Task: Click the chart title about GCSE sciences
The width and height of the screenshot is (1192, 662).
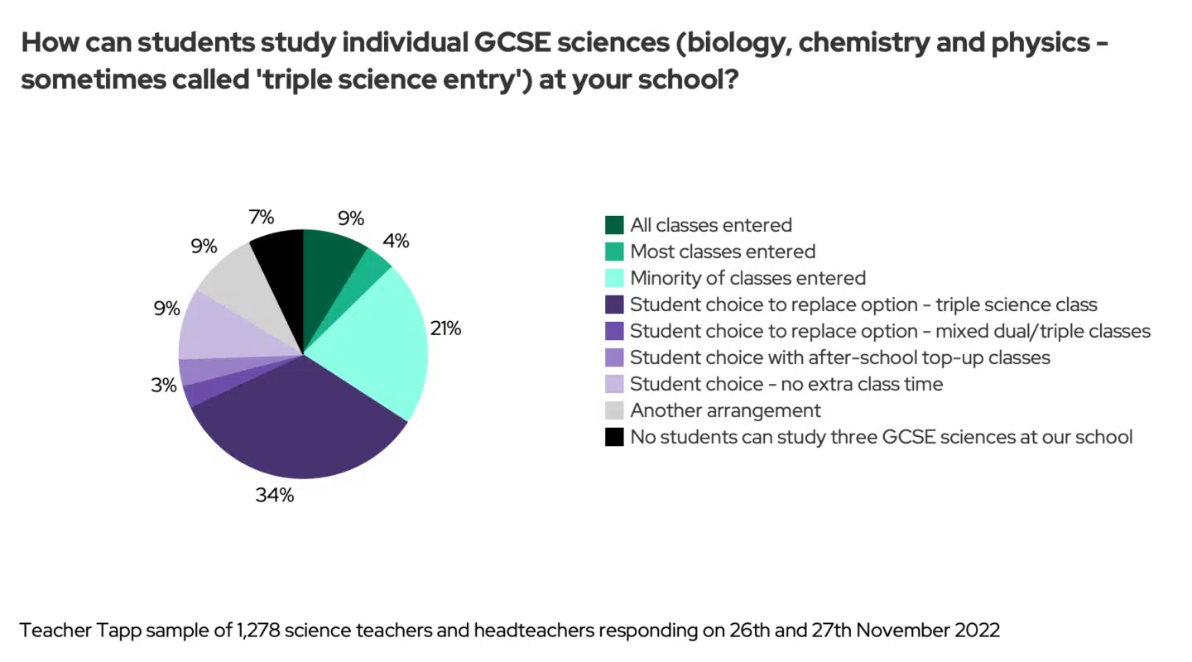Action: 563,63
